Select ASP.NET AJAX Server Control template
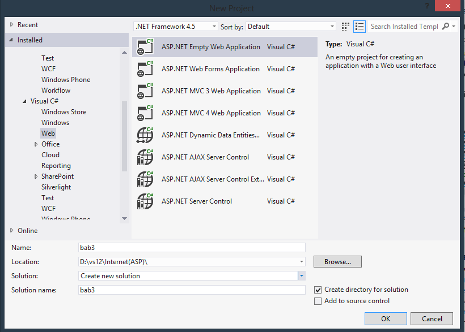The height and width of the screenshot is (332, 465). (x=225, y=157)
